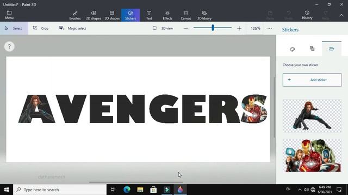Open the Menu button

9,15
